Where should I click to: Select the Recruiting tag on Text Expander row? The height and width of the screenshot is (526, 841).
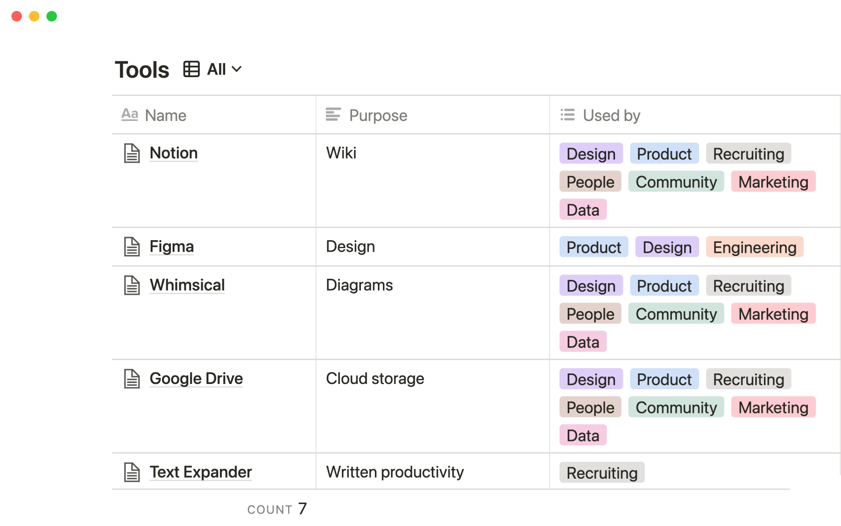[601, 473]
